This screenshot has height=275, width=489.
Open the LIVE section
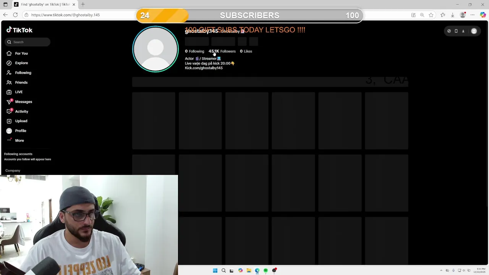(19, 92)
